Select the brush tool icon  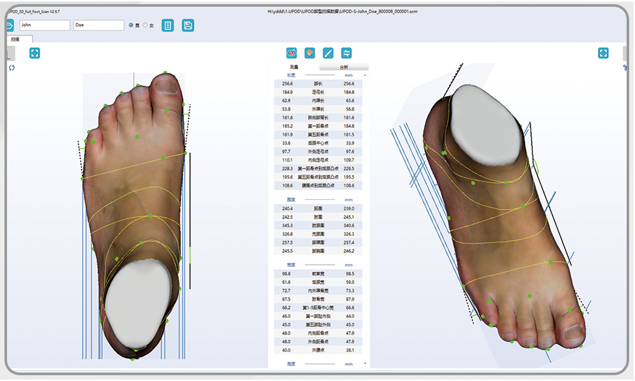coord(328,53)
